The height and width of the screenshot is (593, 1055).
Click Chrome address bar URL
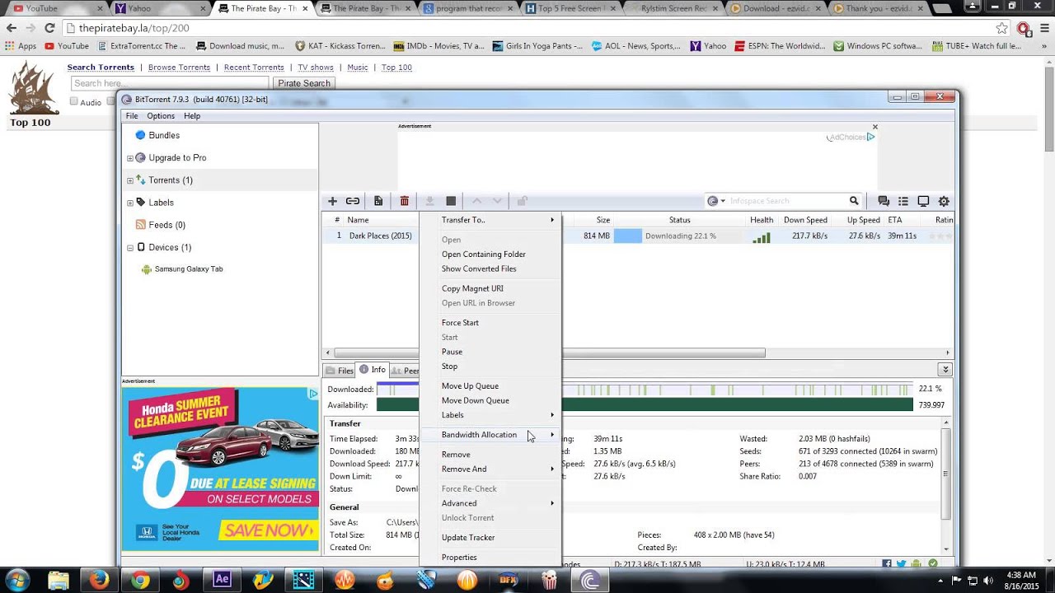pos(134,28)
